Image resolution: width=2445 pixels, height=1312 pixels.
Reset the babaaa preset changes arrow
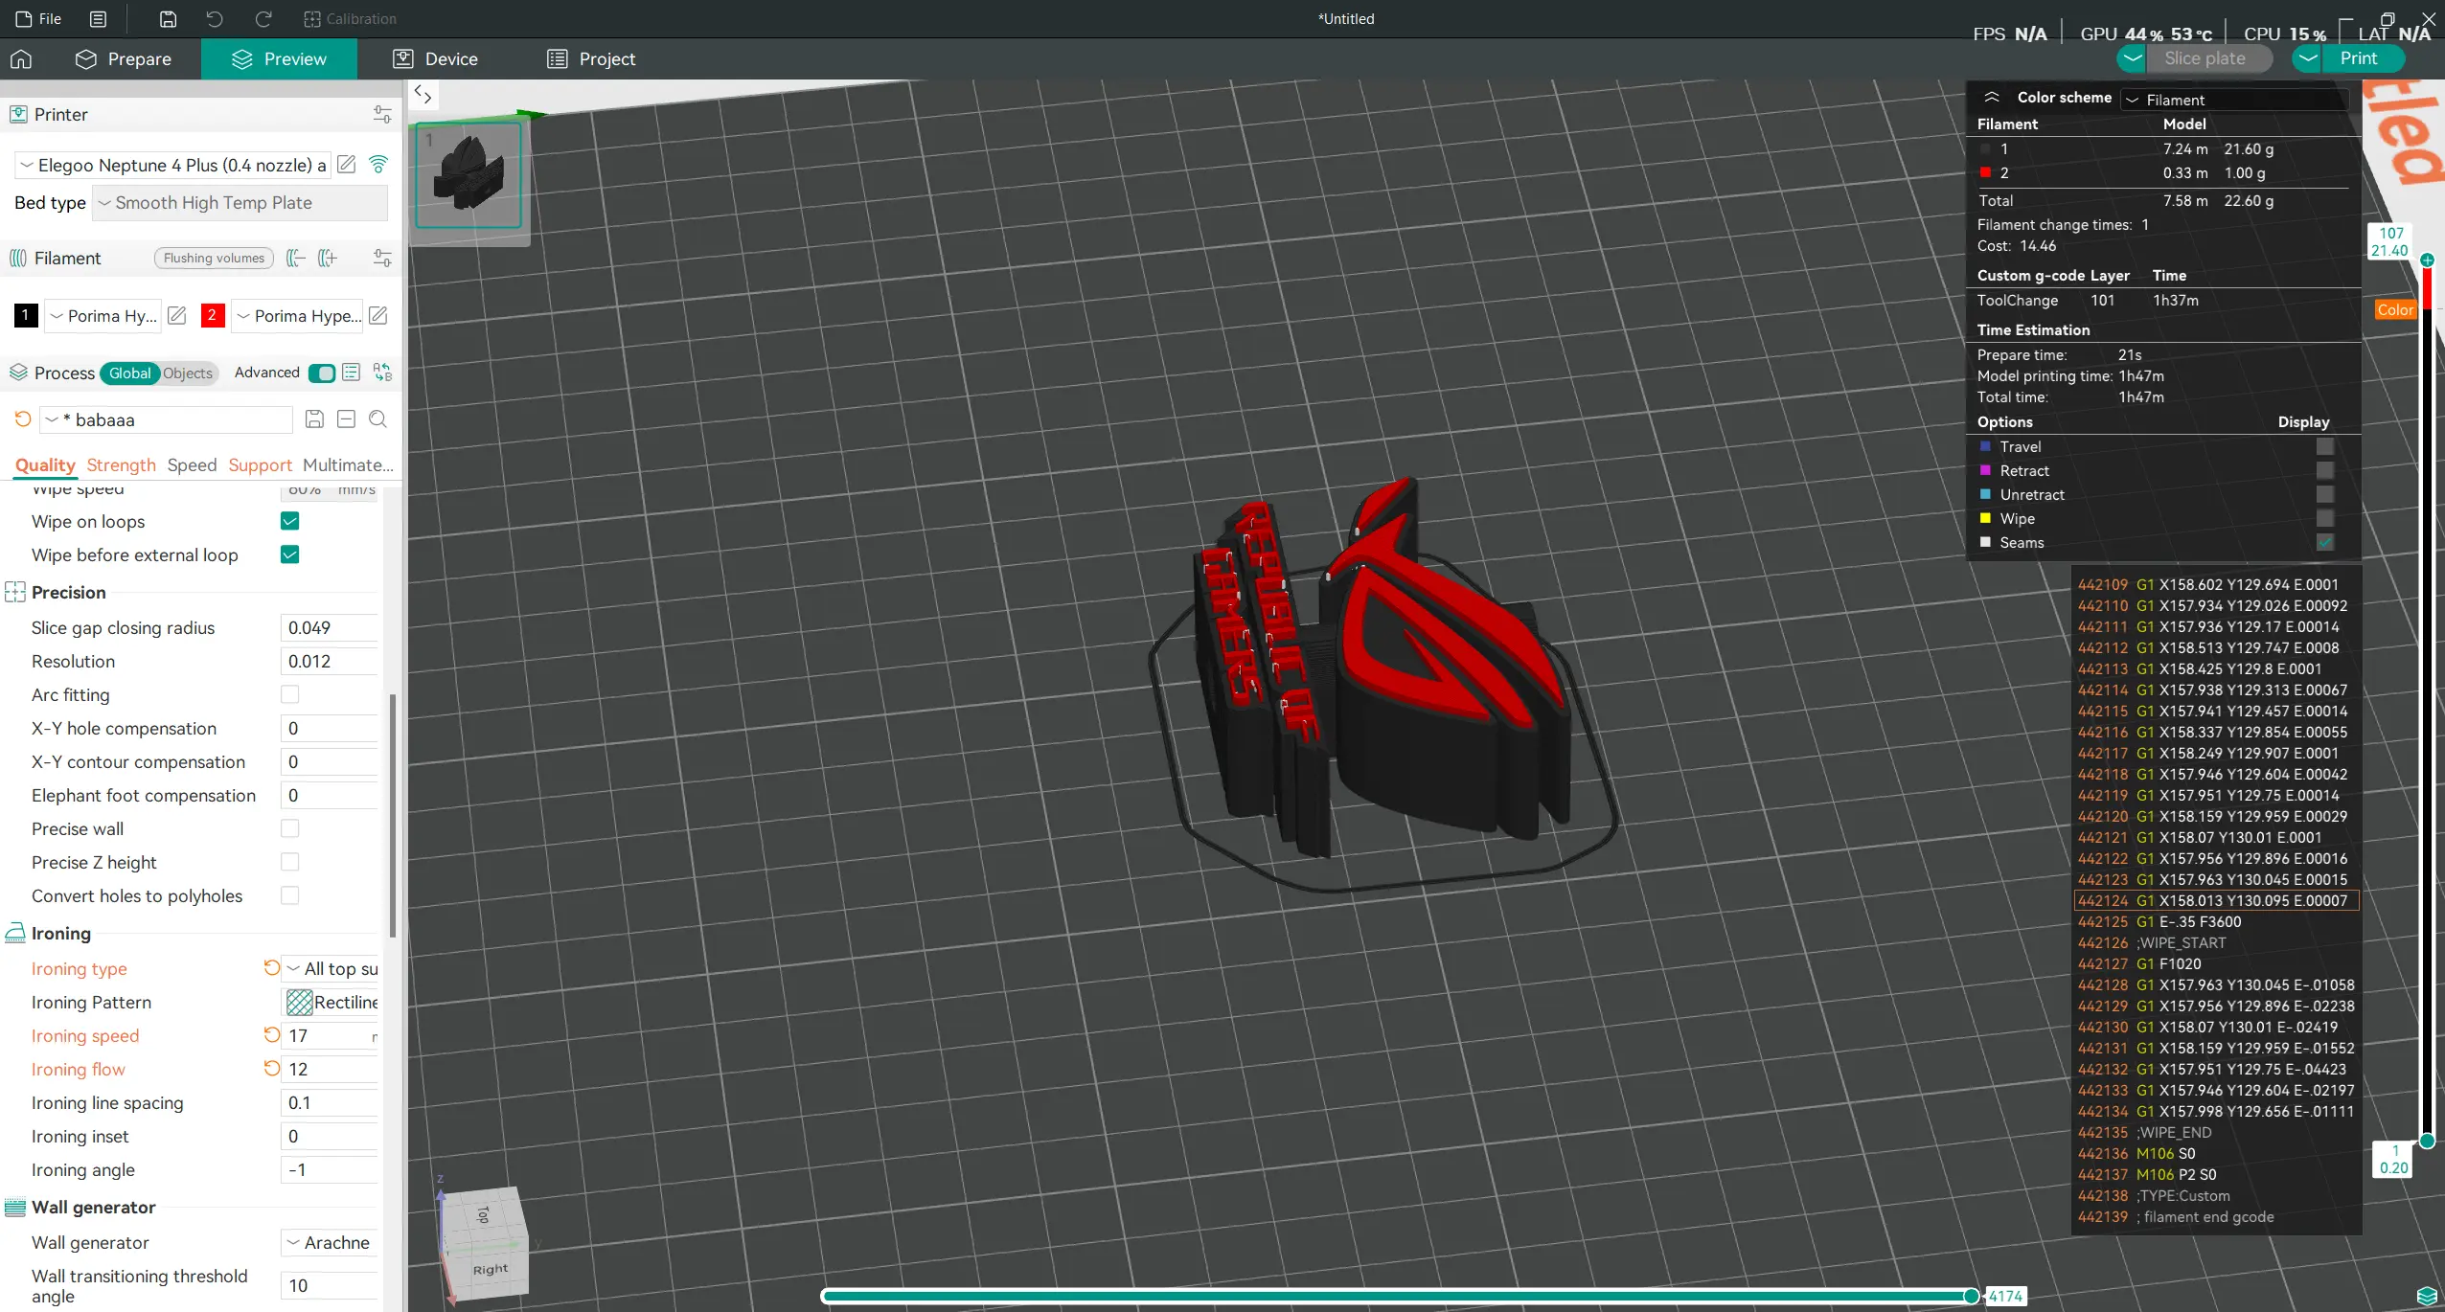(x=23, y=419)
